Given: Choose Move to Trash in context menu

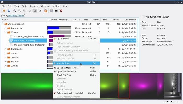Looking at the screenshot, I should 76,63.
